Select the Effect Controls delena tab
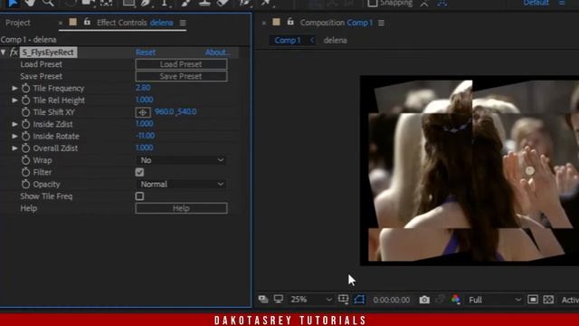This screenshot has height=326, width=579. (135, 23)
